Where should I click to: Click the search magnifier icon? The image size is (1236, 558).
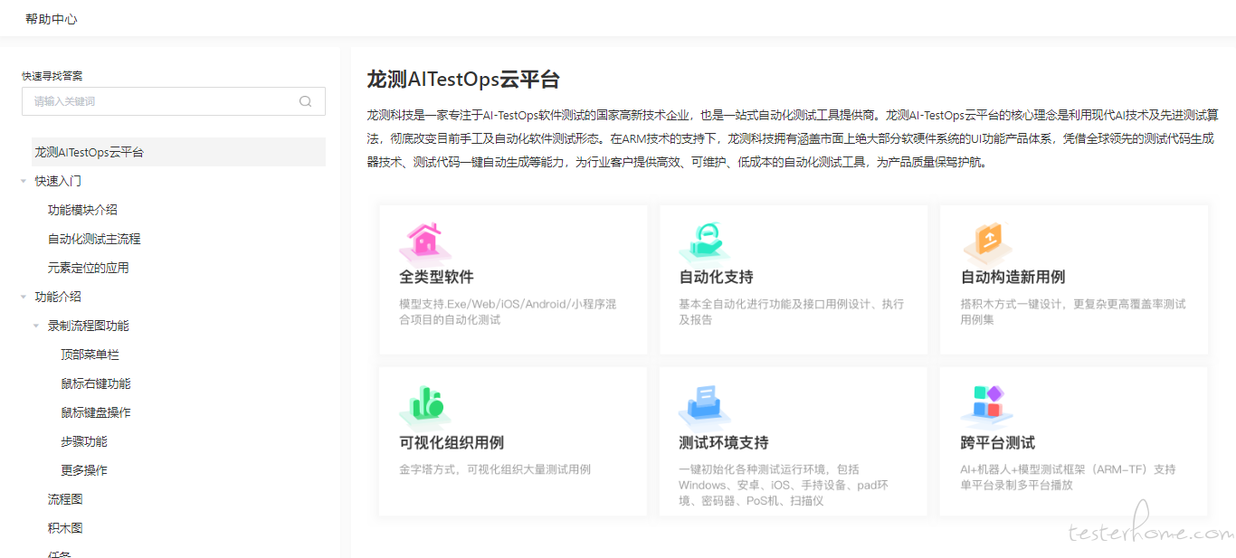tap(306, 101)
